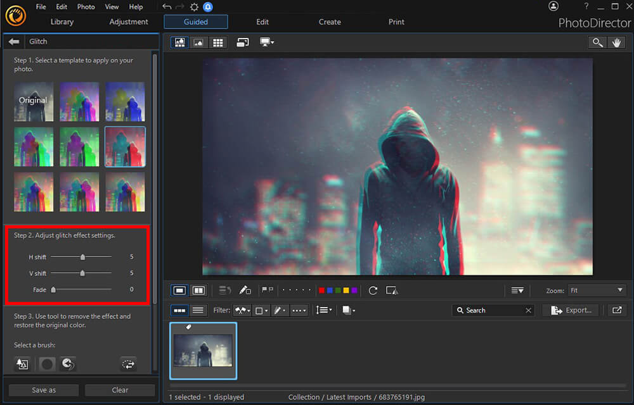Click the rotate photo icon
This screenshot has height=405, width=634.
[x=373, y=290]
